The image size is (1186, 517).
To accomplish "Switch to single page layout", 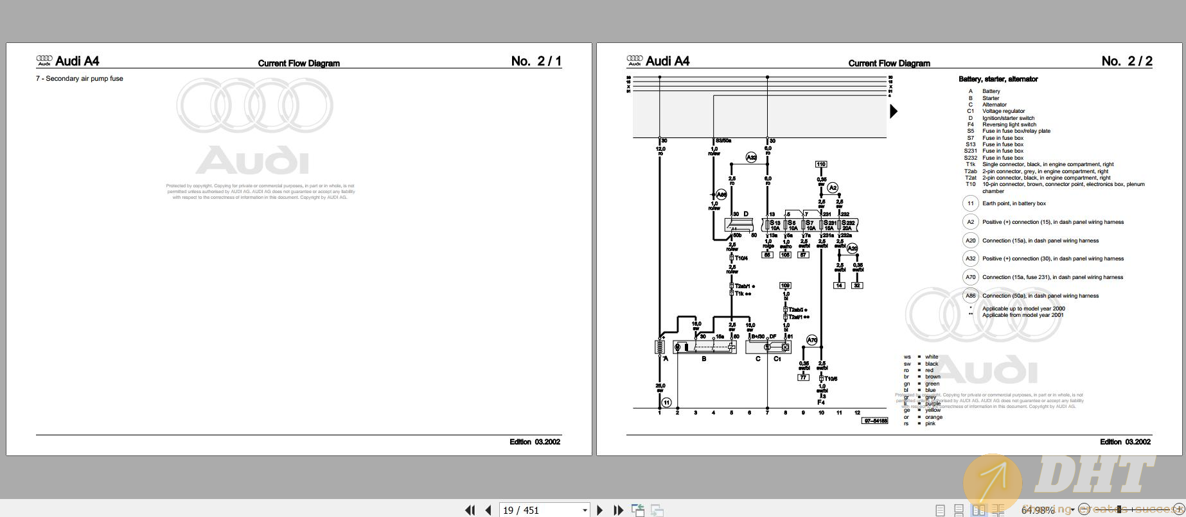I will click(x=941, y=510).
